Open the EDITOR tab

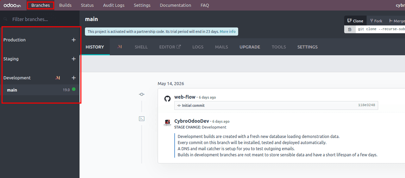pyautogui.click(x=170, y=47)
